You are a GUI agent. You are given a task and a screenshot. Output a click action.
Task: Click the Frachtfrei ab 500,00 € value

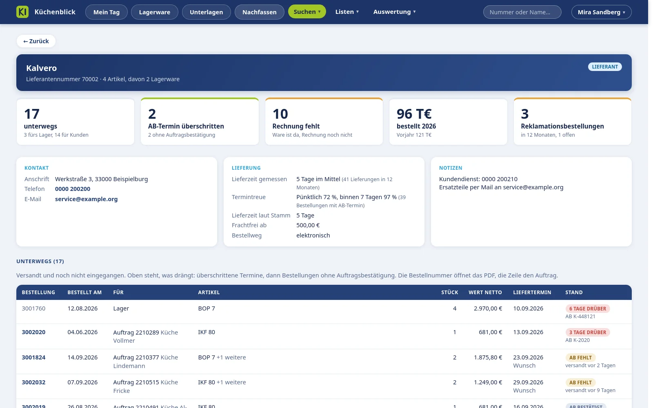[x=308, y=225]
